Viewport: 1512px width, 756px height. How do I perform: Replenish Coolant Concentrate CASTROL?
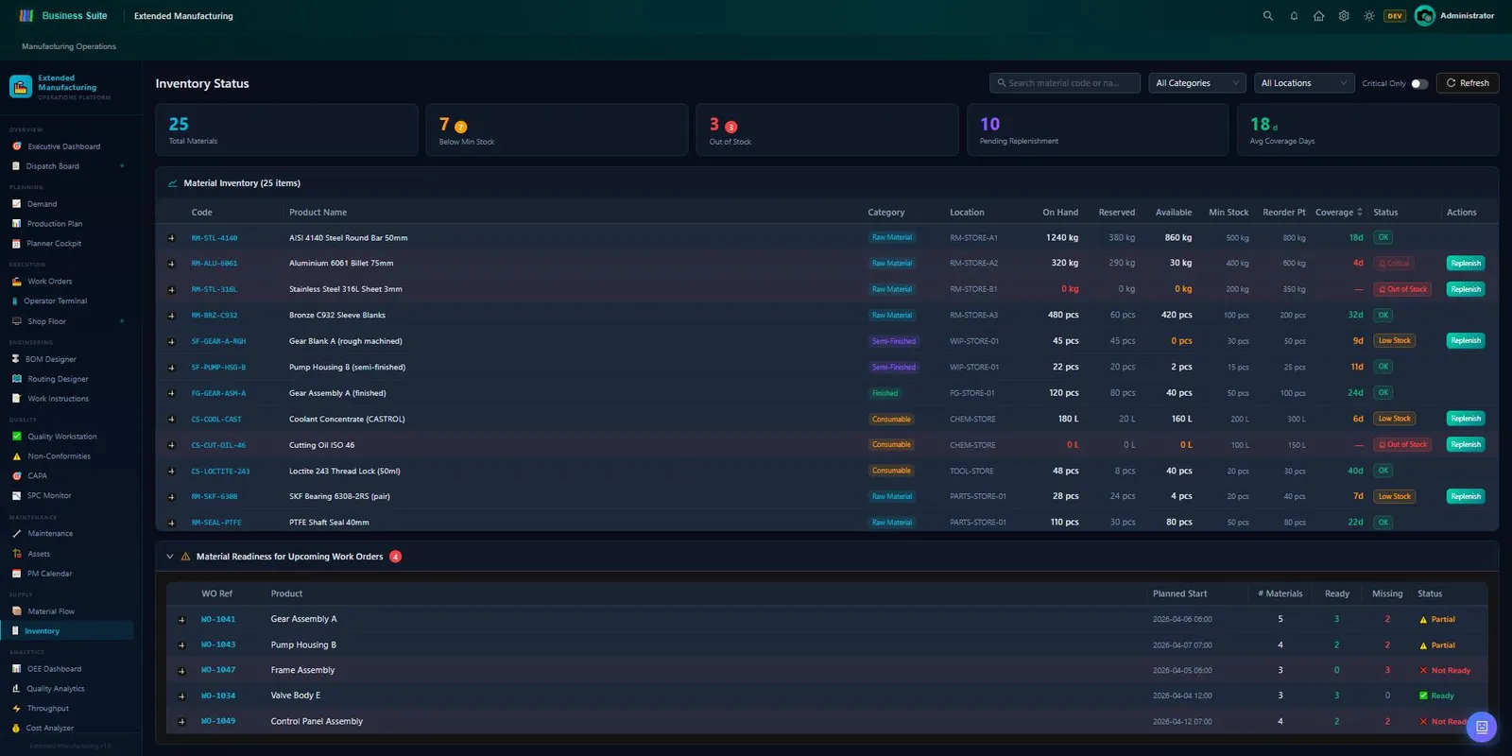tap(1466, 419)
